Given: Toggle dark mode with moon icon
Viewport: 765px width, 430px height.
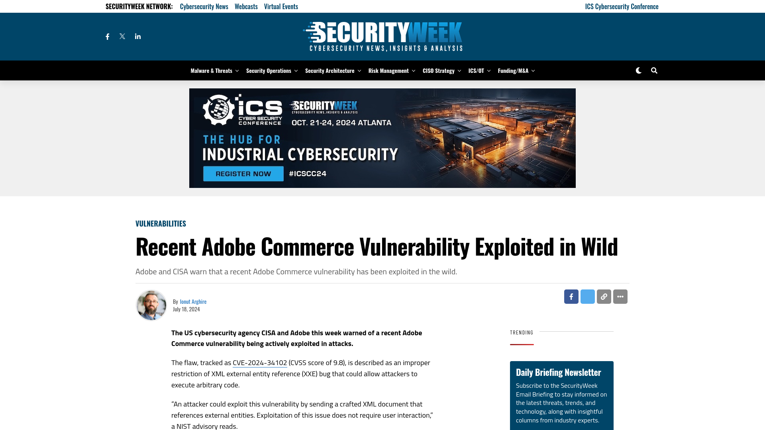Looking at the screenshot, I should (x=638, y=70).
